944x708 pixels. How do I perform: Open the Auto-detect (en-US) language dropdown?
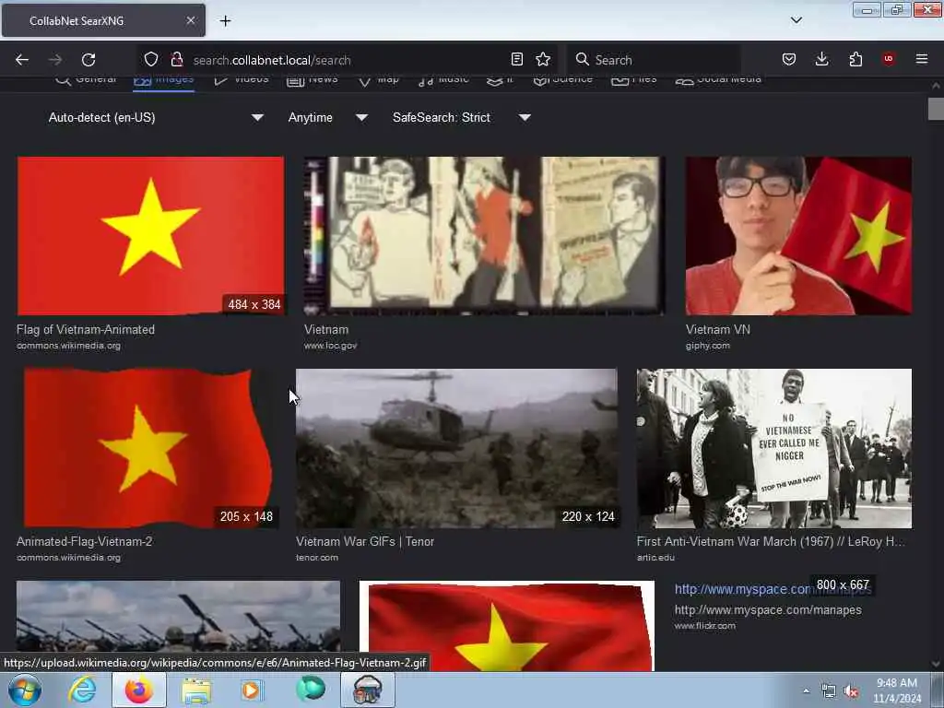click(156, 117)
